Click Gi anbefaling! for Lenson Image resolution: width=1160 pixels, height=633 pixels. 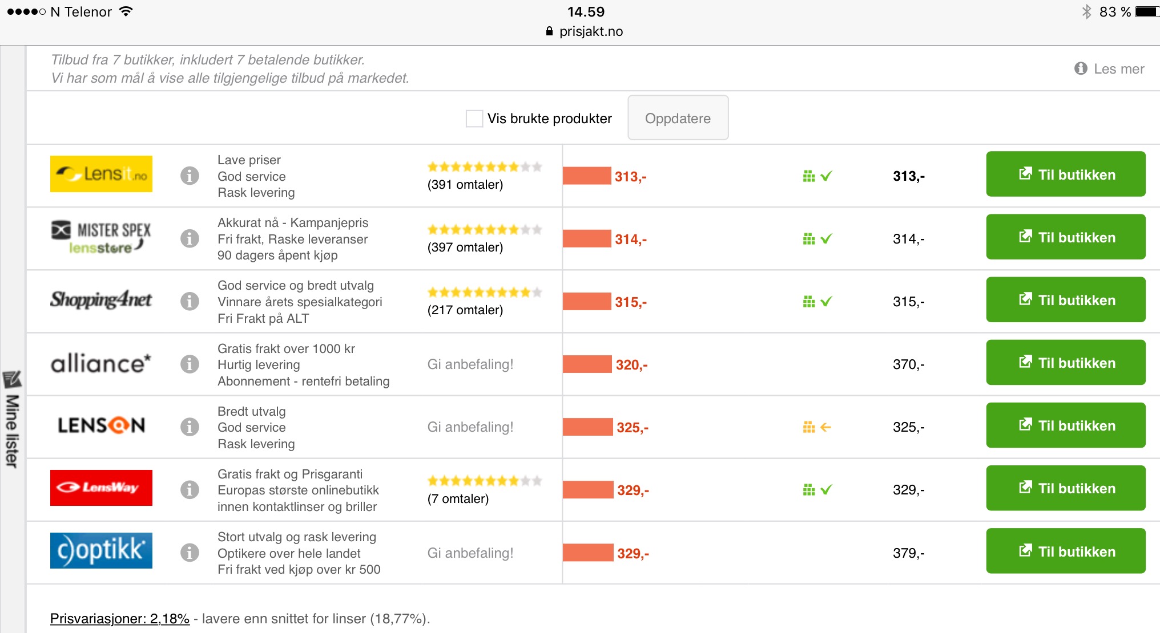tap(470, 427)
